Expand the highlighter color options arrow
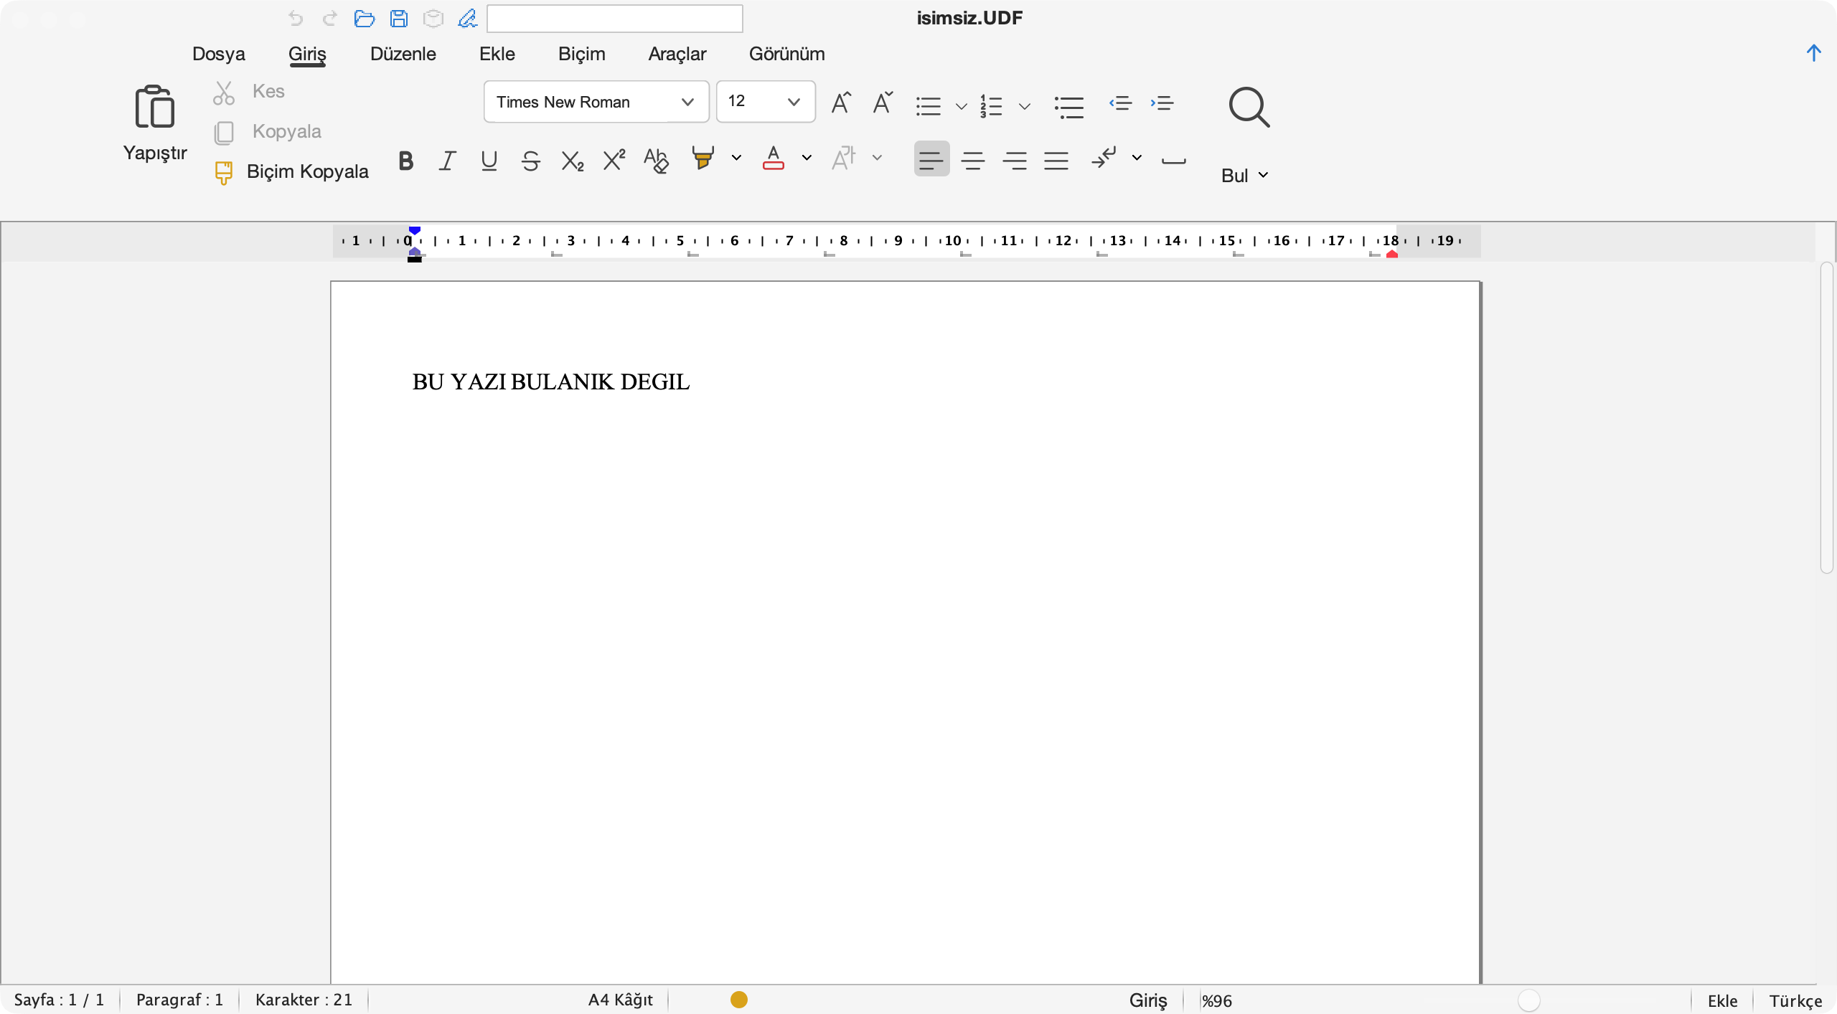 click(x=736, y=158)
